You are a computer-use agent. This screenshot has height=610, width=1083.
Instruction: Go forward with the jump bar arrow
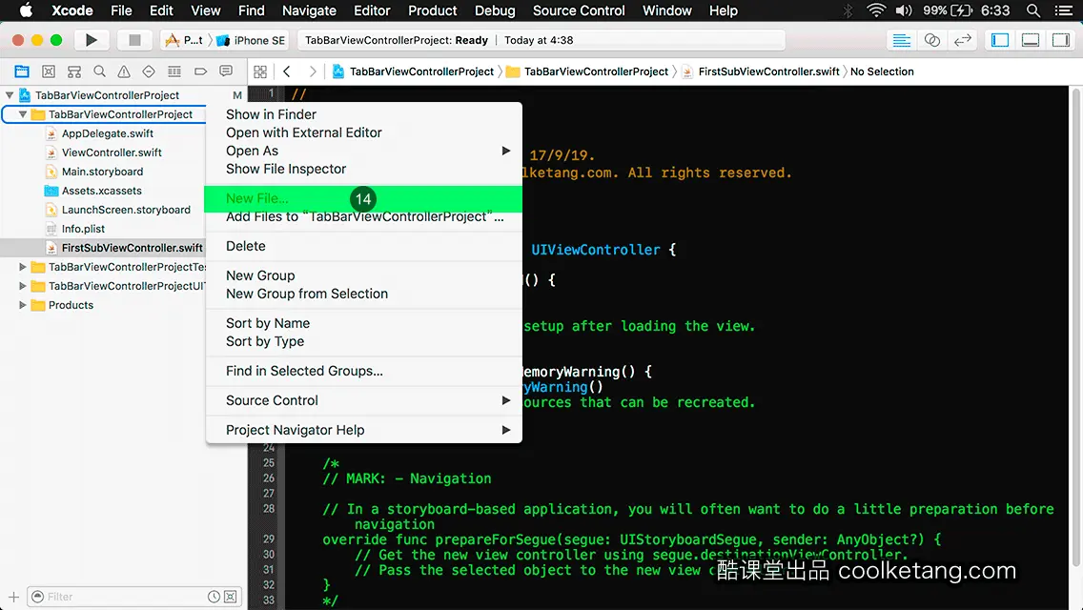[x=313, y=71]
